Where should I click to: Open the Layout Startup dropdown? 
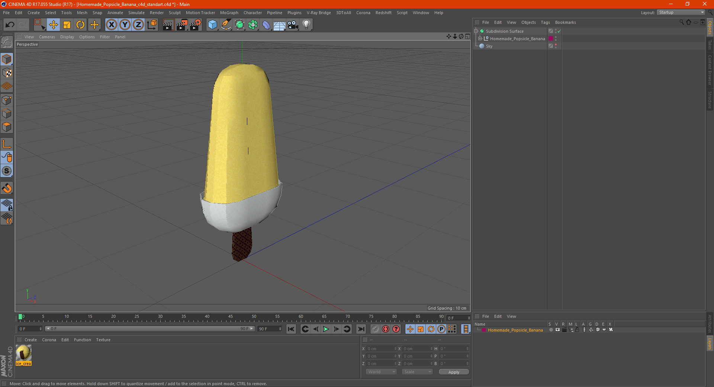coord(681,12)
